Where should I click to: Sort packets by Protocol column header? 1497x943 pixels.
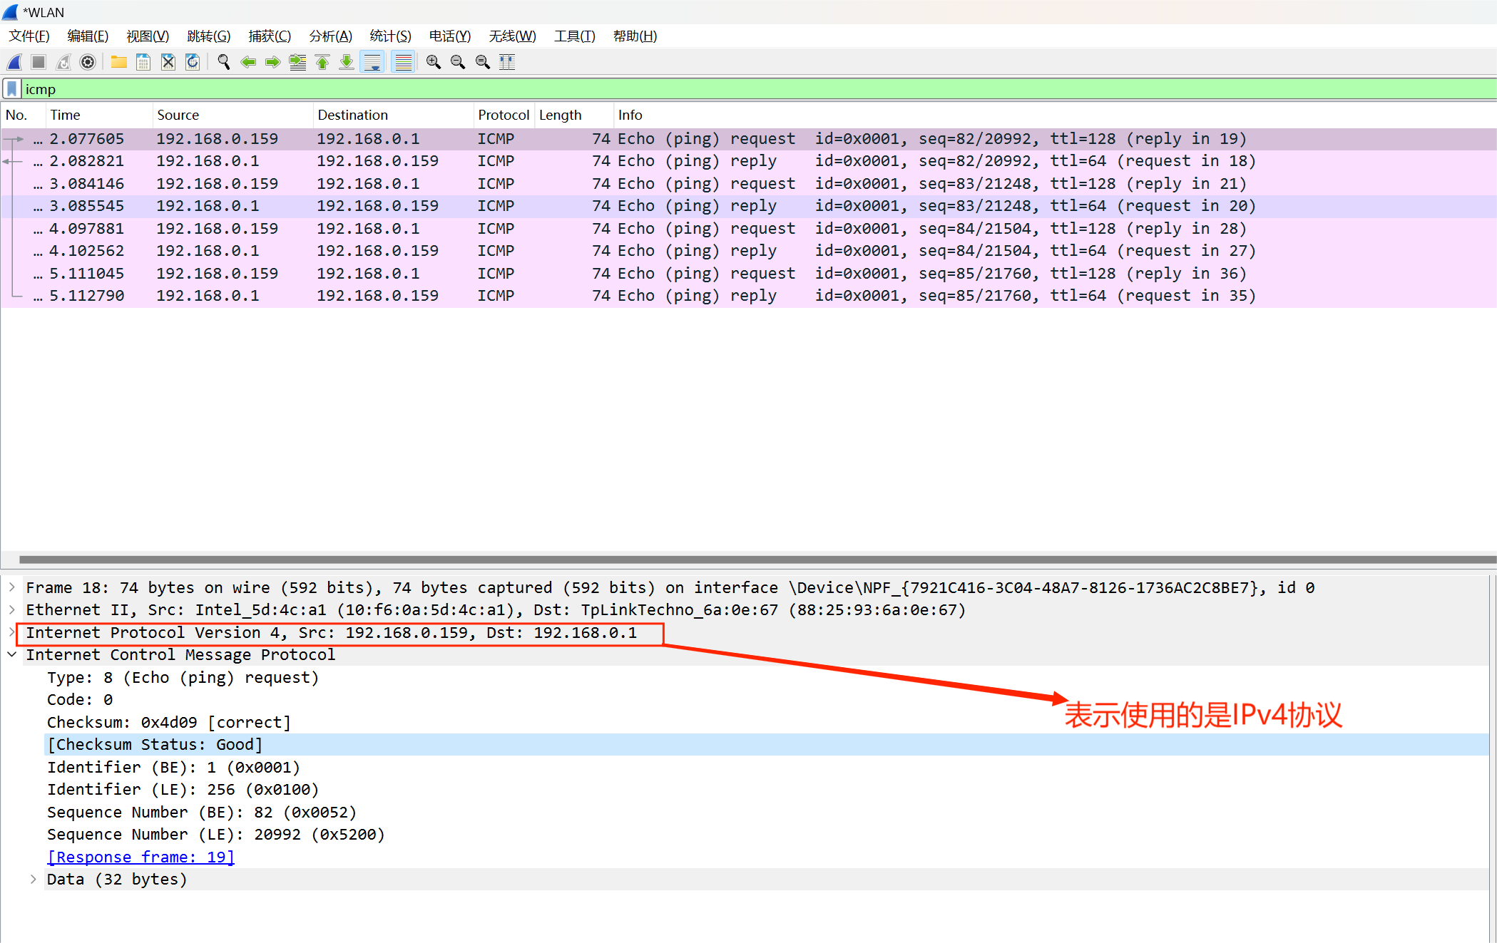coord(504,115)
